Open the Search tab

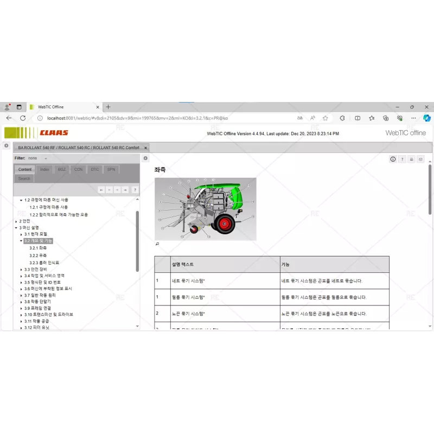click(x=24, y=178)
